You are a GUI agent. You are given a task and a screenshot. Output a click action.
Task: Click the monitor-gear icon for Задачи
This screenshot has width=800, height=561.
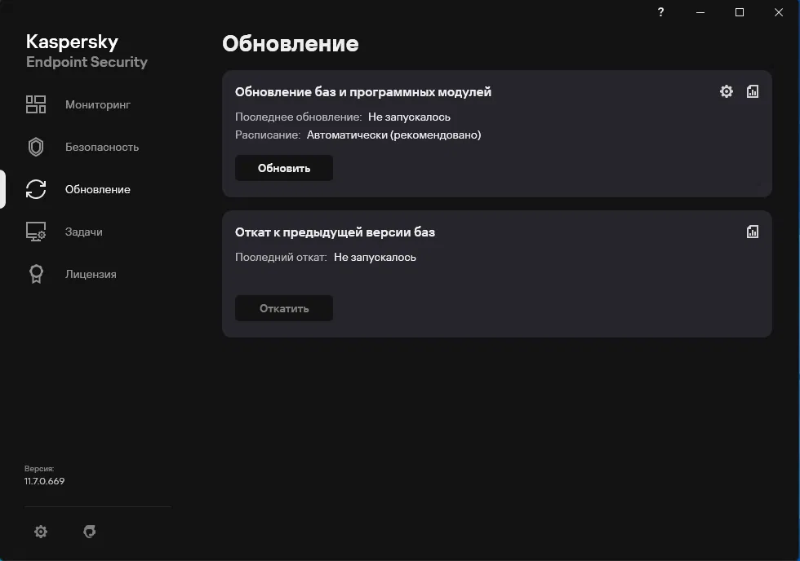(x=36, y=232)
